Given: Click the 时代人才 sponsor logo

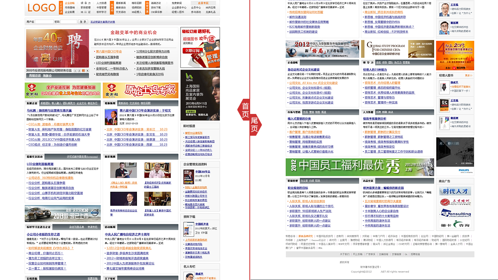Looking at the screenshot, I should point(449,191).
